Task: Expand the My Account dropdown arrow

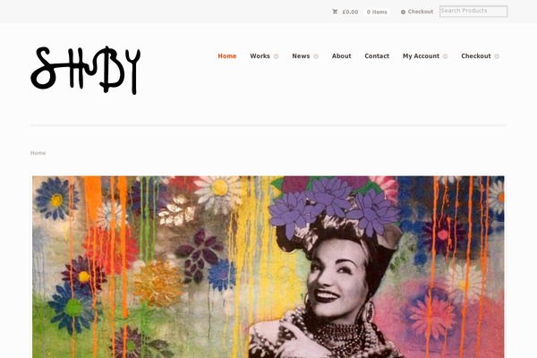Action: (x=445, y=56)
